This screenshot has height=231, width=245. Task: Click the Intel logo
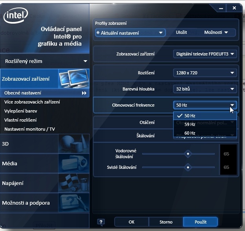(16, 15)
